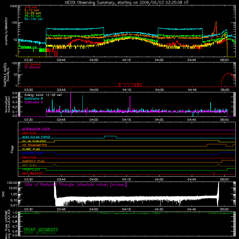Click the NON SOLAR EVENT flag label
The image size is (239, 239).
click(x=36, y=137)
